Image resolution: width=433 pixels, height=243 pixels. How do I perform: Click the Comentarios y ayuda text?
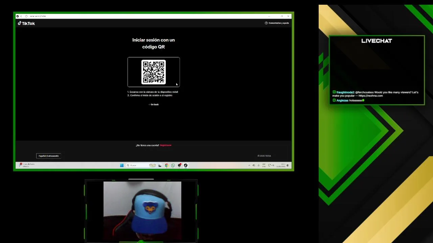[x=279, y=23]
